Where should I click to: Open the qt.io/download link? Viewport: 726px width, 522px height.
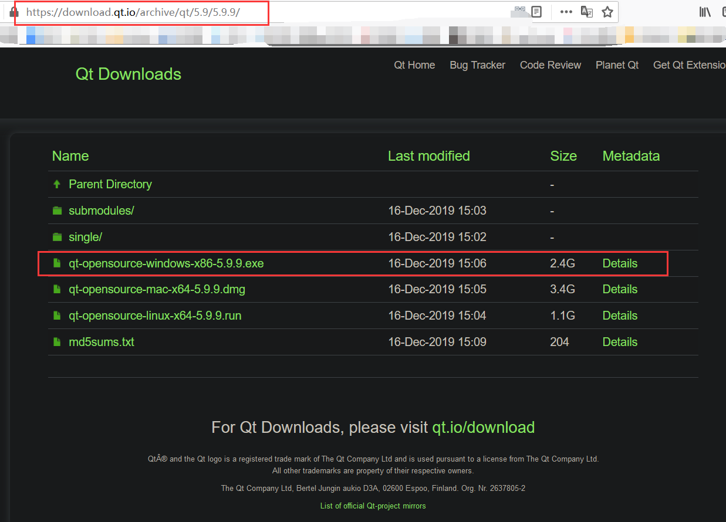coord(483,428)
